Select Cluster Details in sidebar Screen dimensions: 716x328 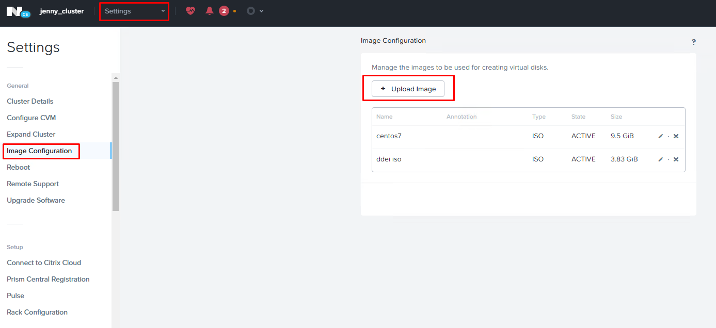coord(30,102)
